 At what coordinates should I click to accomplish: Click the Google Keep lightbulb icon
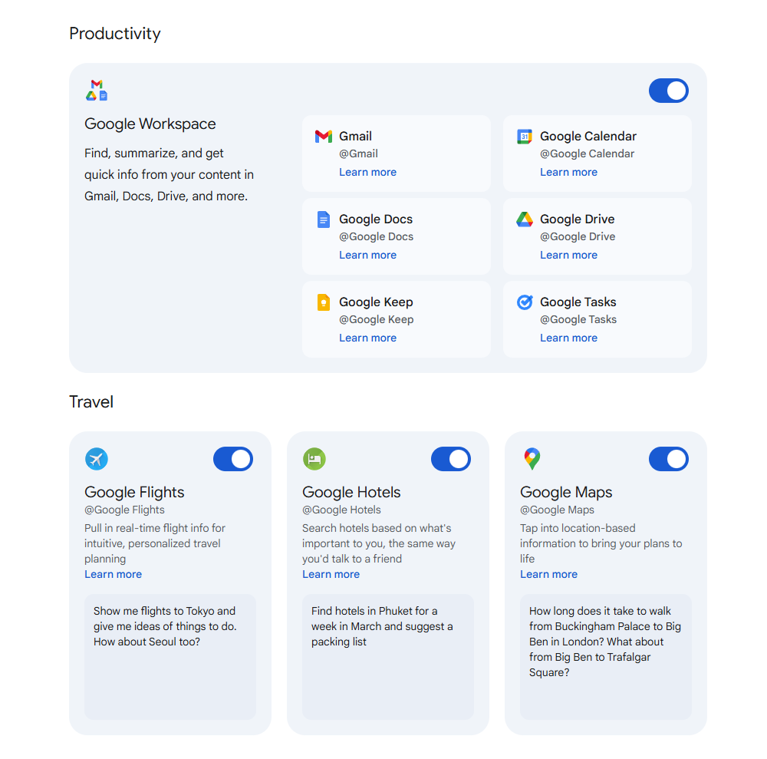pos(324,302)
